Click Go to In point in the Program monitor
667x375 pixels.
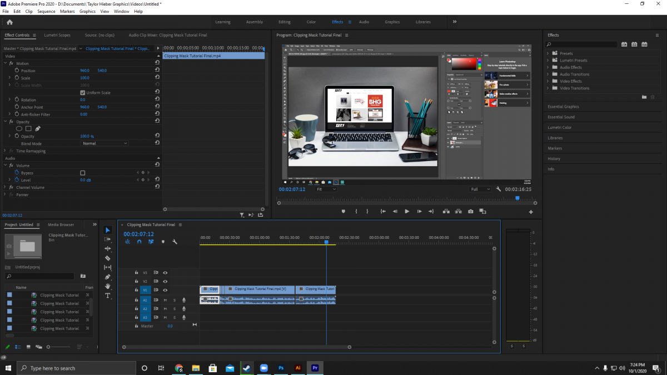pos(383,212)
